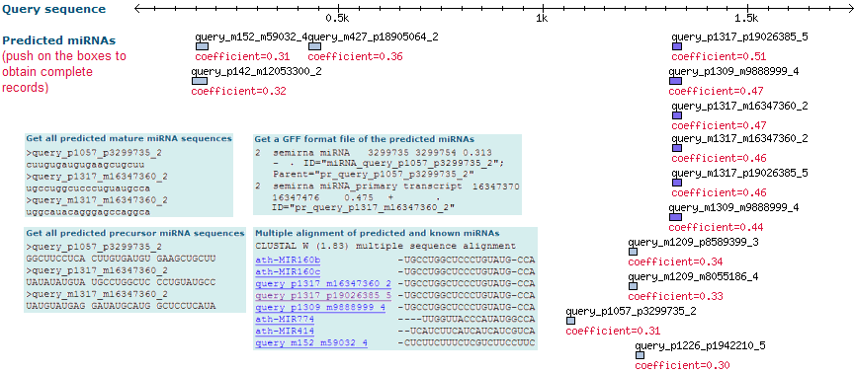Open the query_m1309_m9888999_4 box, coefficient 0.44

[675, 217]
